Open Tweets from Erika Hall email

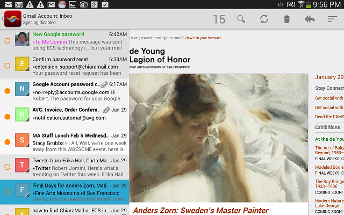64,167
